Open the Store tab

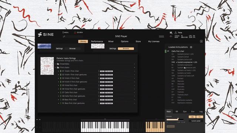(138, 41)
